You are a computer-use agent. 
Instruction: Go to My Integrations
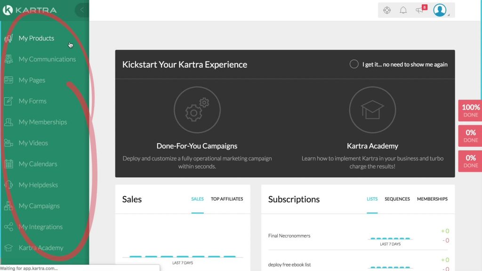40,227
